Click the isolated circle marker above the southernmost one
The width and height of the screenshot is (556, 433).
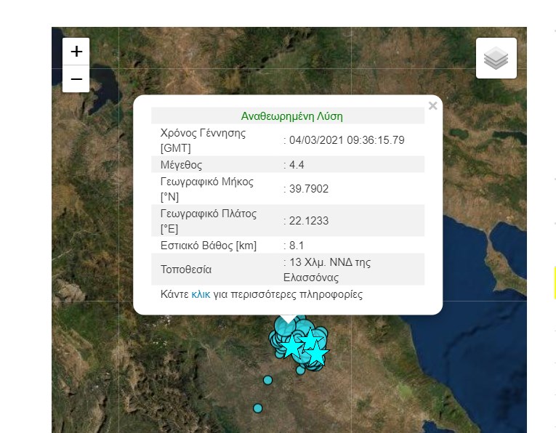pos(267,380)
